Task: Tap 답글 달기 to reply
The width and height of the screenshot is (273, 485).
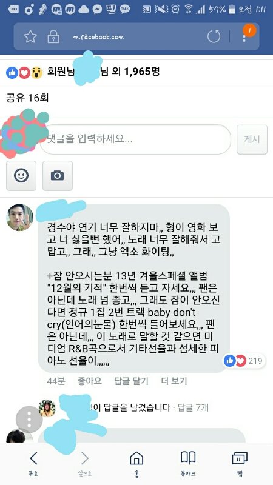Action: 131,381
